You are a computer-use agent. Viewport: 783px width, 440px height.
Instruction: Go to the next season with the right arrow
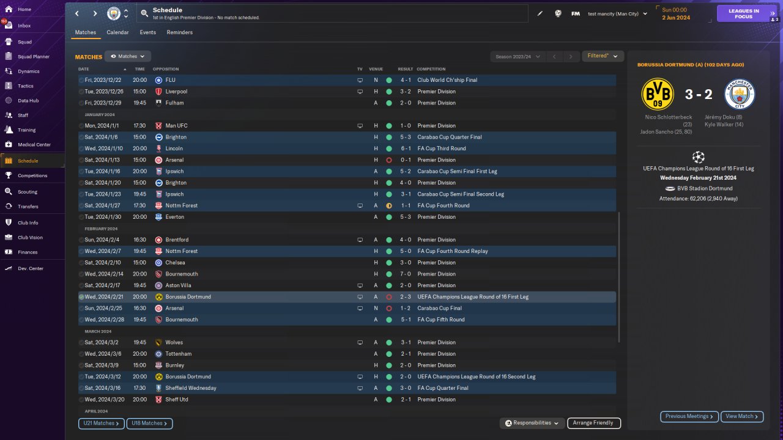[x=571, y=57]
